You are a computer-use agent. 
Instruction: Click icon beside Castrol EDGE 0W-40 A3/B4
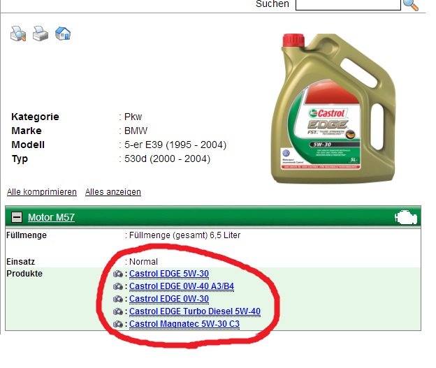pyautogui.click(x=118, y=286)
